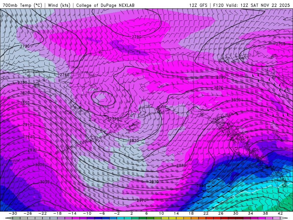Click the -26 color scale label
Image resolution: width=293 pixels, height=220 pixels.
28,213
